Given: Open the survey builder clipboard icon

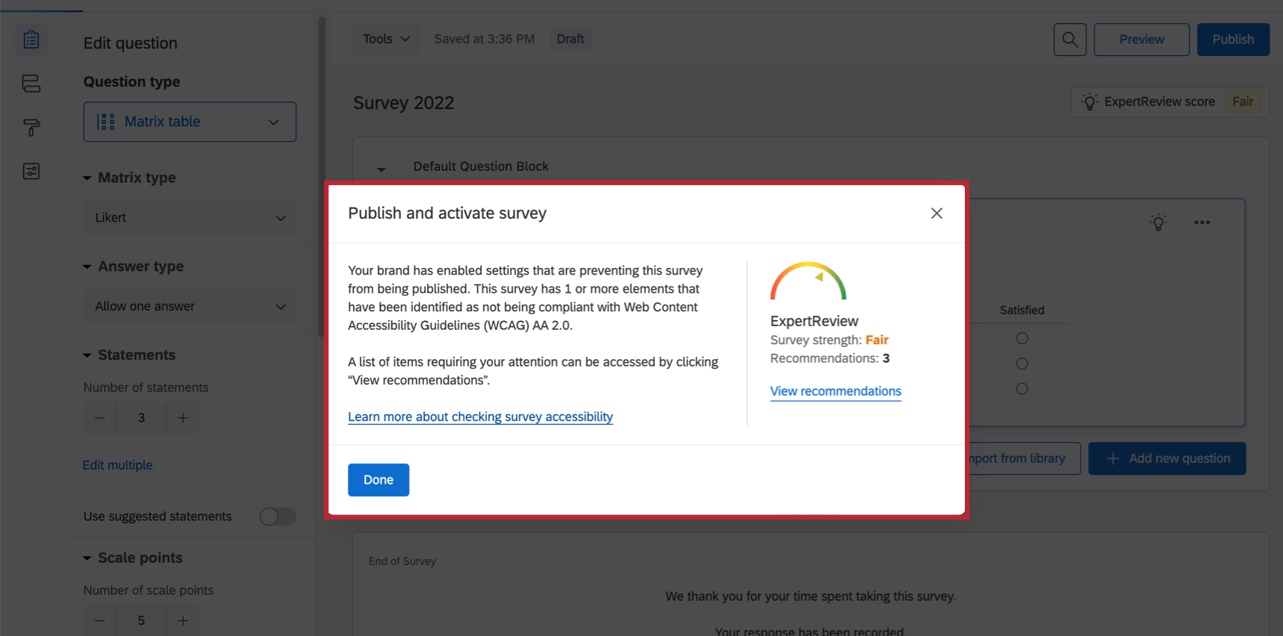Looking at the screenshot, I should pos(31,40).
